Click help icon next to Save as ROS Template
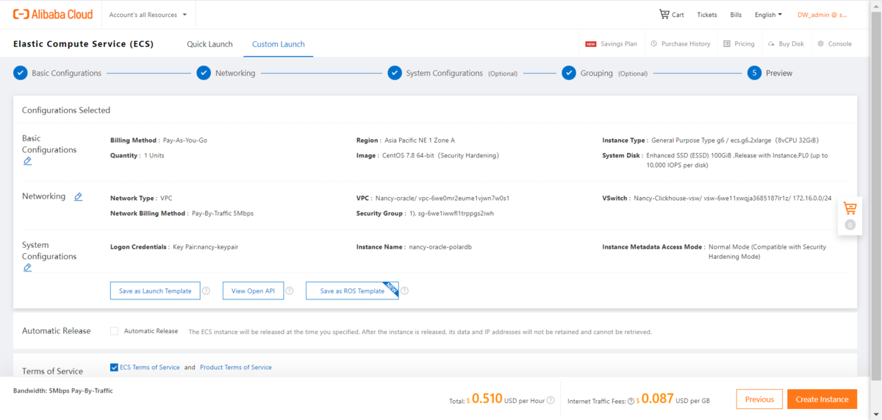 (404, 291)
